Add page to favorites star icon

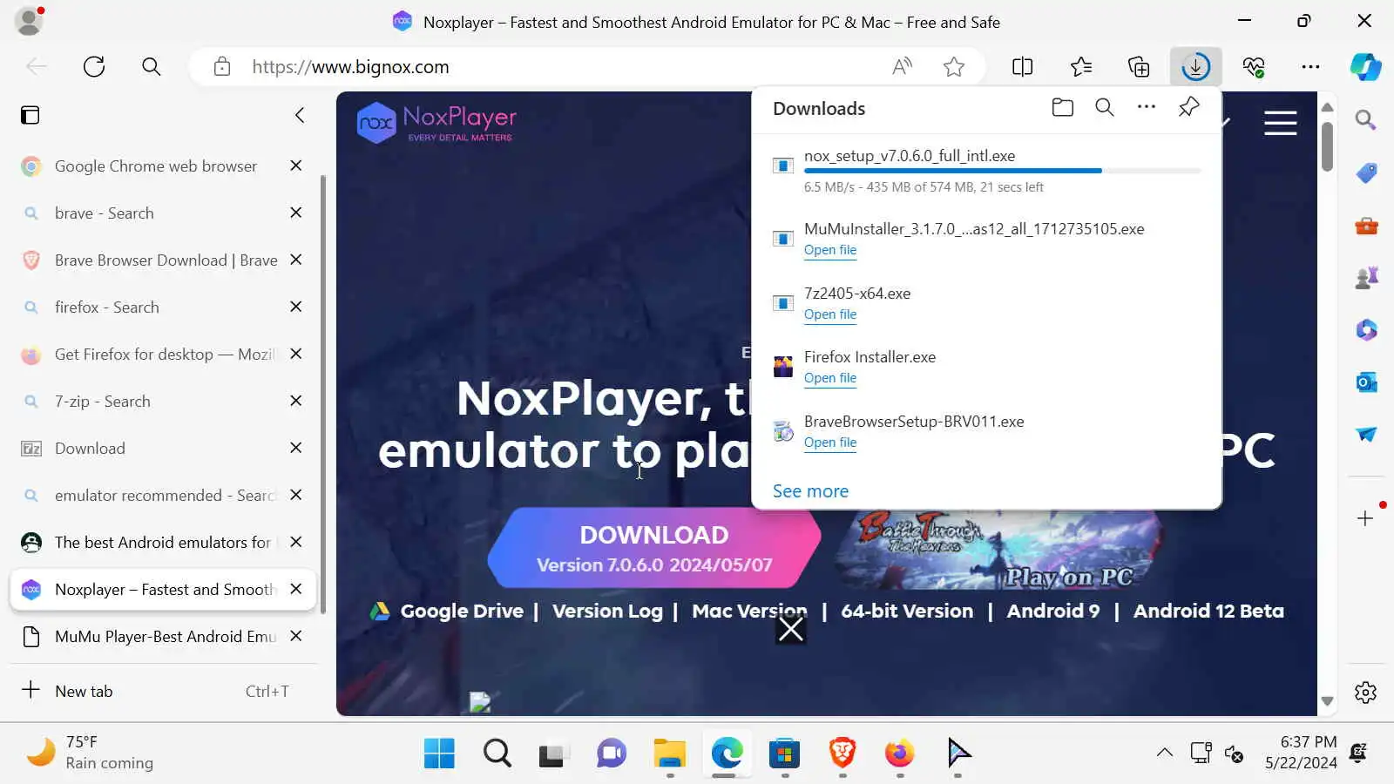[954, 66]
